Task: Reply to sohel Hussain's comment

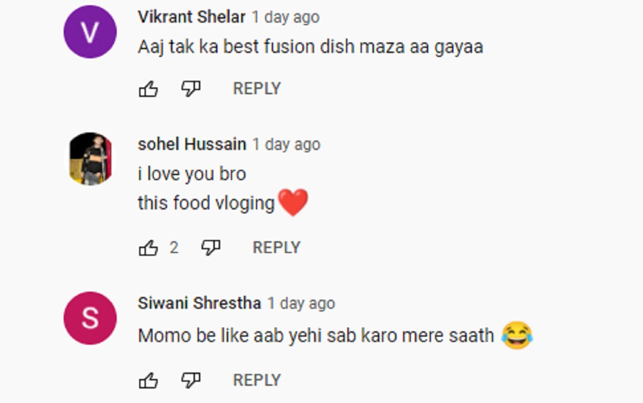Action: pyautogui.click(x=276, y=248)
